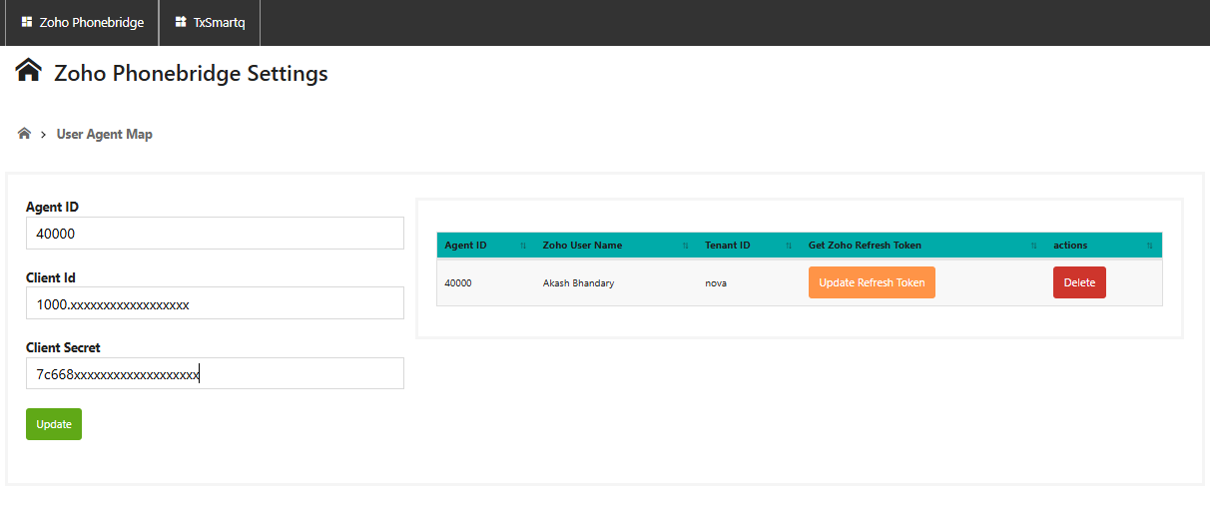
Task: Delete the agent 40000 row
Action: (x=1079, y=282)
